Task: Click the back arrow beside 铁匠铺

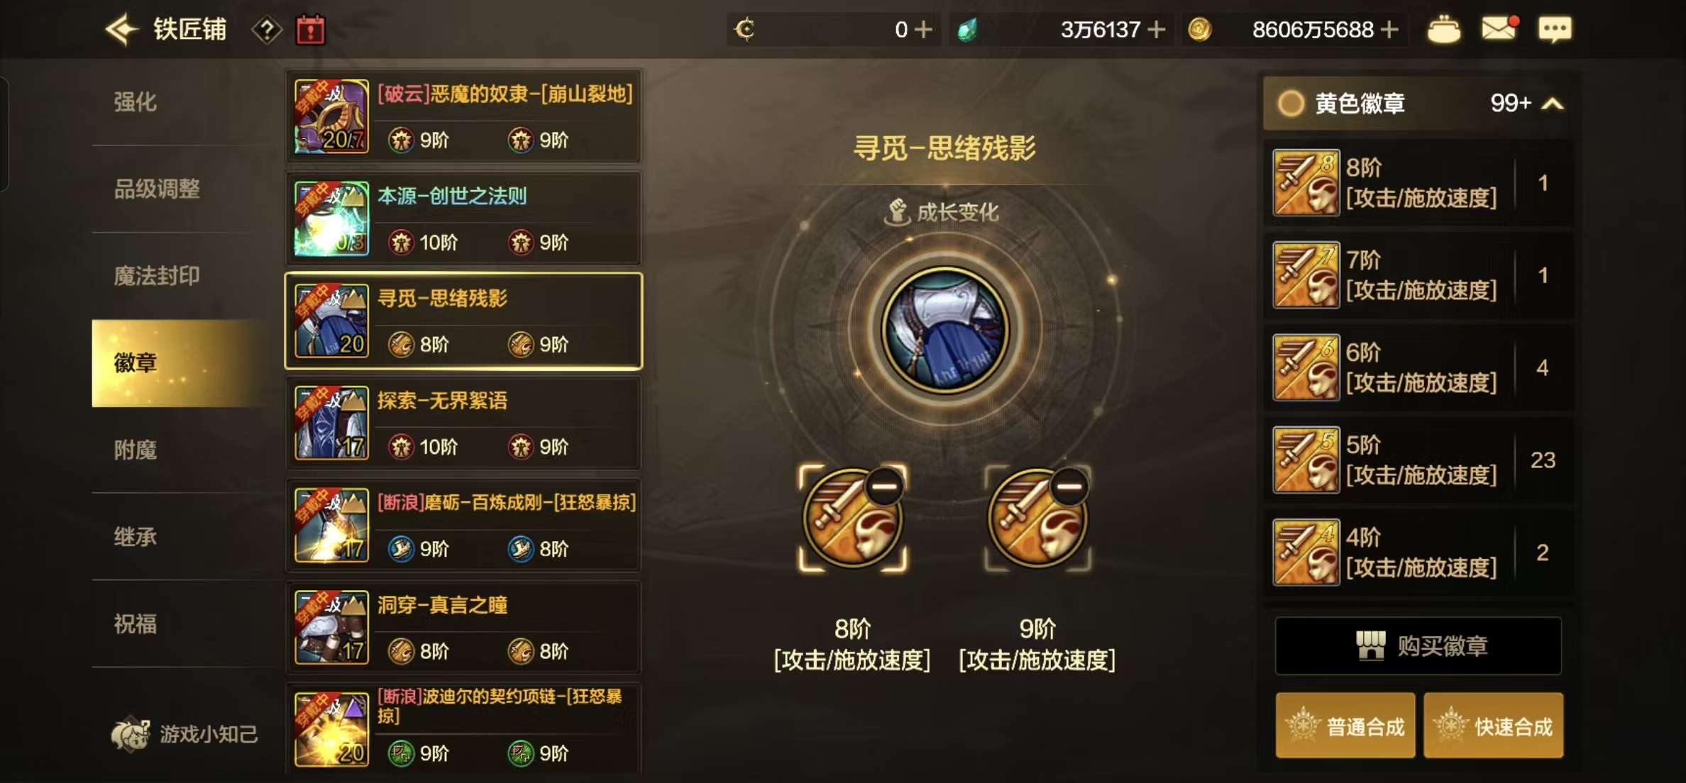Action: pyautogui.click(x=121, y=30)
